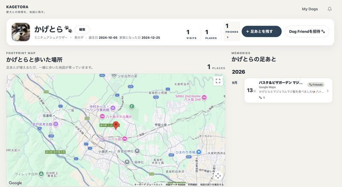Viewport: 342px width, 187px height.
Task: Click the KAGETORA logo text
Action: click(17, 7)
